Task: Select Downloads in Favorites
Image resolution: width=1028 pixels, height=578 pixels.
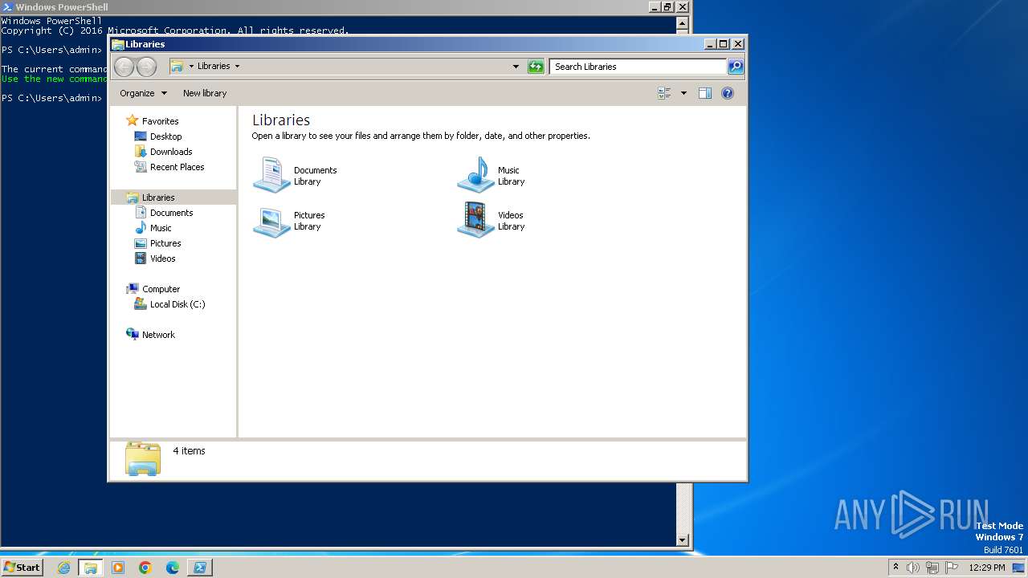Action: [x=171, y=152]
